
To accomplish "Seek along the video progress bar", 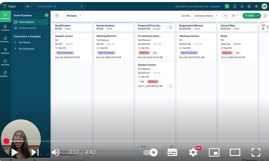I will [x=135, y=141].
